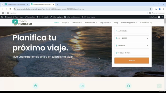The image size is (166, 93).
Task: Click Hola, Renato profile item
Action: pos(155,17)
